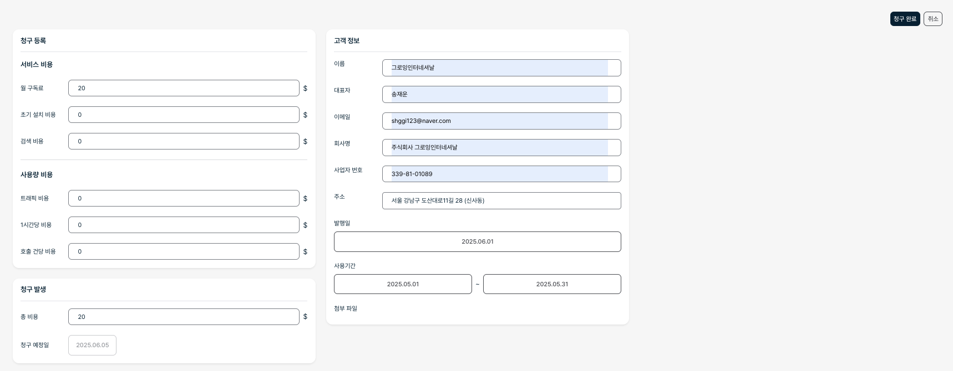
Task: Click the 고객 정보 heading
Action: pos(347,41)
